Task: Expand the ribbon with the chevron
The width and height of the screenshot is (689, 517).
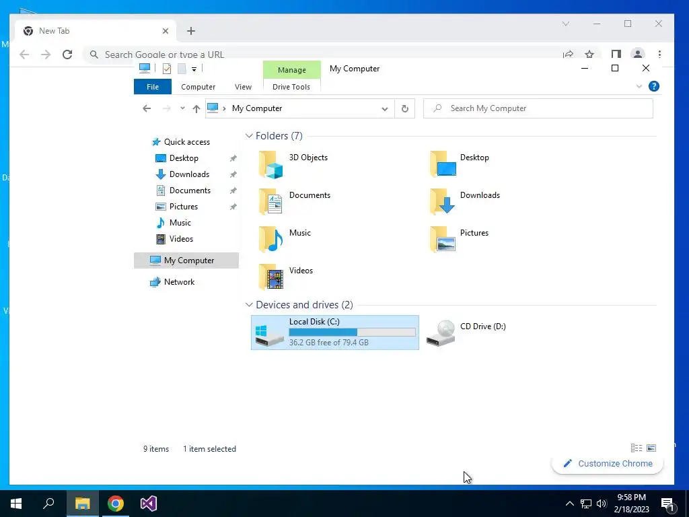Action: coord(639,87)
